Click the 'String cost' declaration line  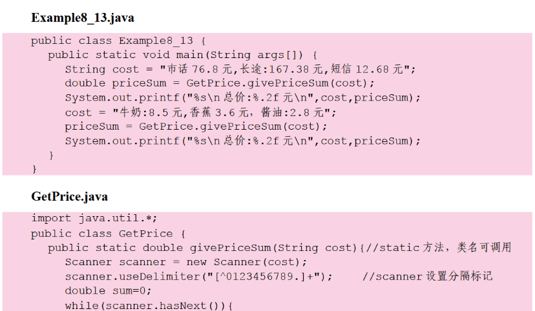point(240,69)
